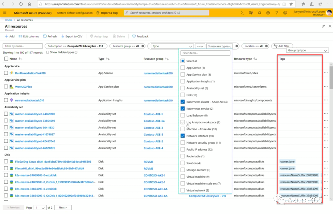This screenshot has height=214, width=333.
Task: Remove the Type filter with its X icon
Action: point(237,46)
